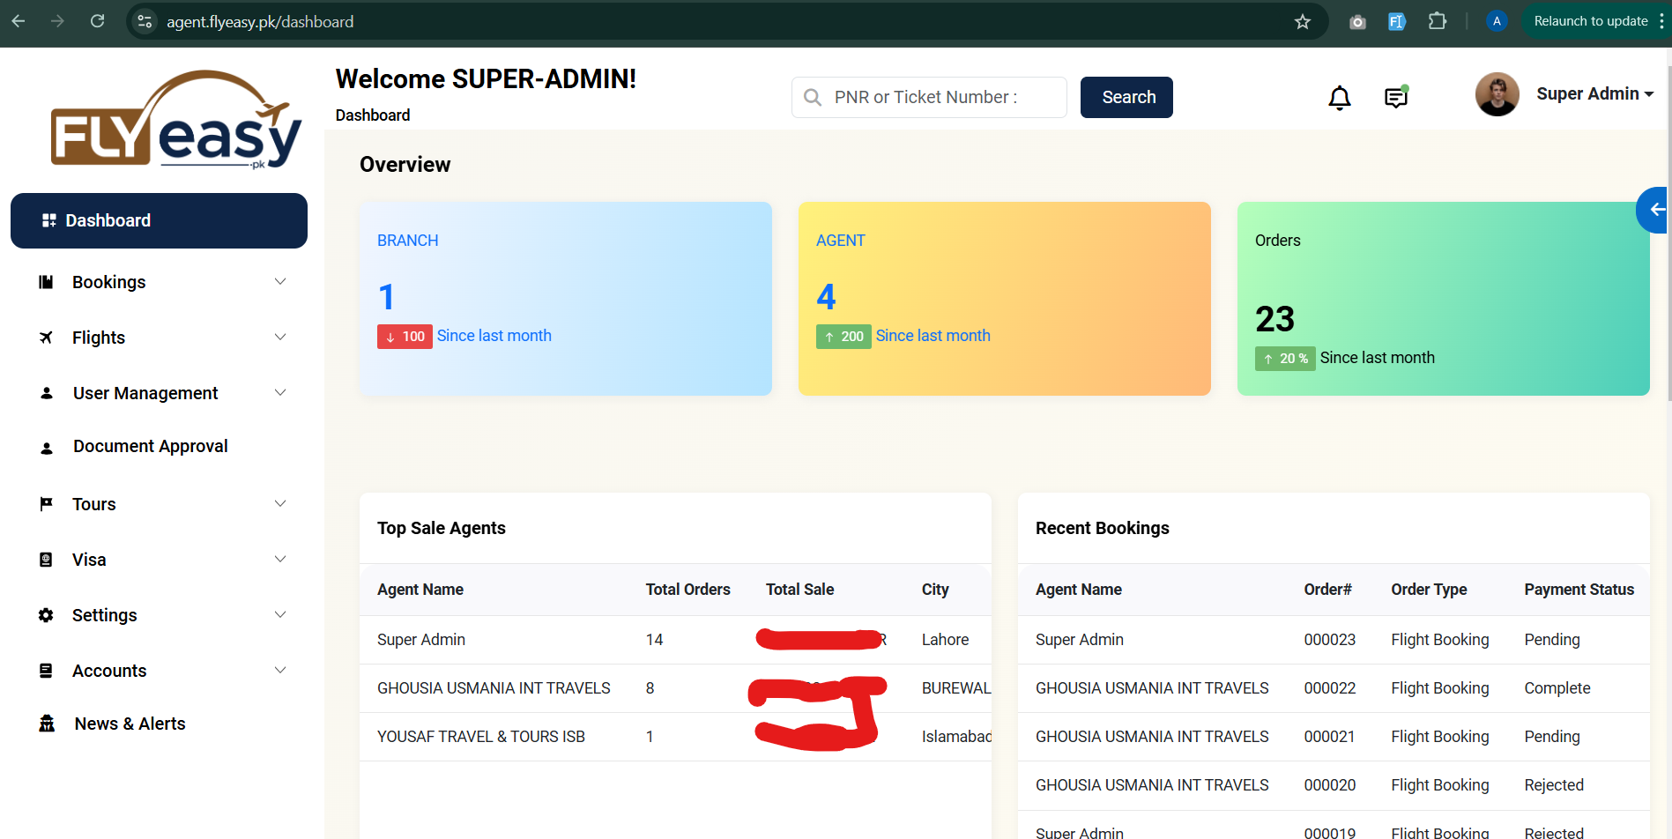Reload the page with browser refresh
1672x839 pixels.
(97, 21)
